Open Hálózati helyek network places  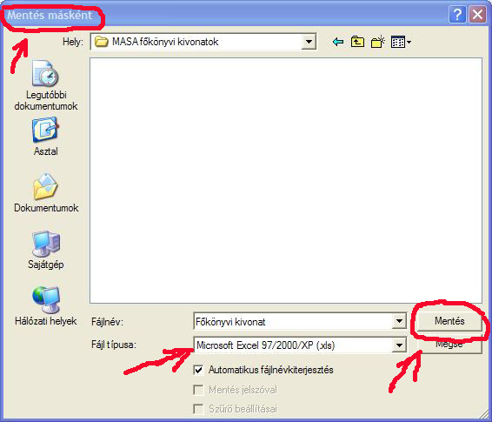[x=46, y=306]
